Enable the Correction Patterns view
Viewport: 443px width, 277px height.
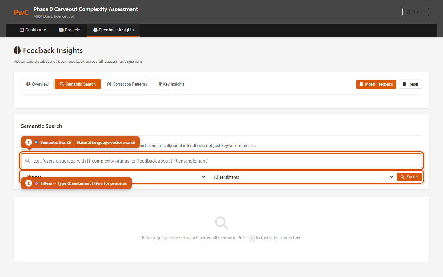[x=127, y=84]
